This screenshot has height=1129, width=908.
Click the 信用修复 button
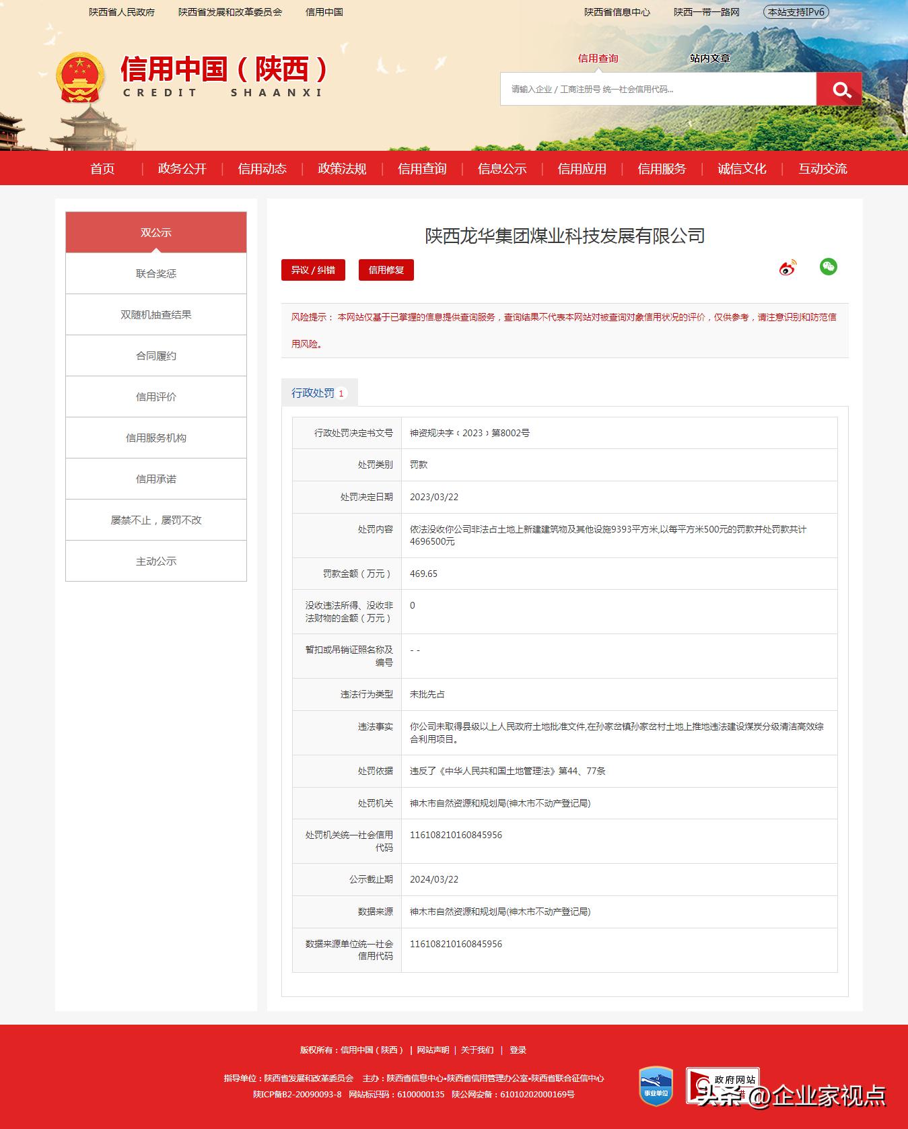pos(386,270)
